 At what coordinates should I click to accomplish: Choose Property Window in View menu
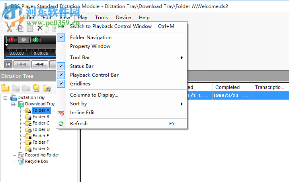point(122,46)
